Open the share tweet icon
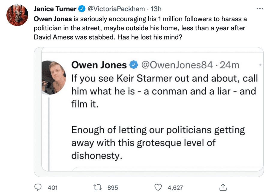The height and width of the screenshot is (195, 270). (x=222, y=187)
